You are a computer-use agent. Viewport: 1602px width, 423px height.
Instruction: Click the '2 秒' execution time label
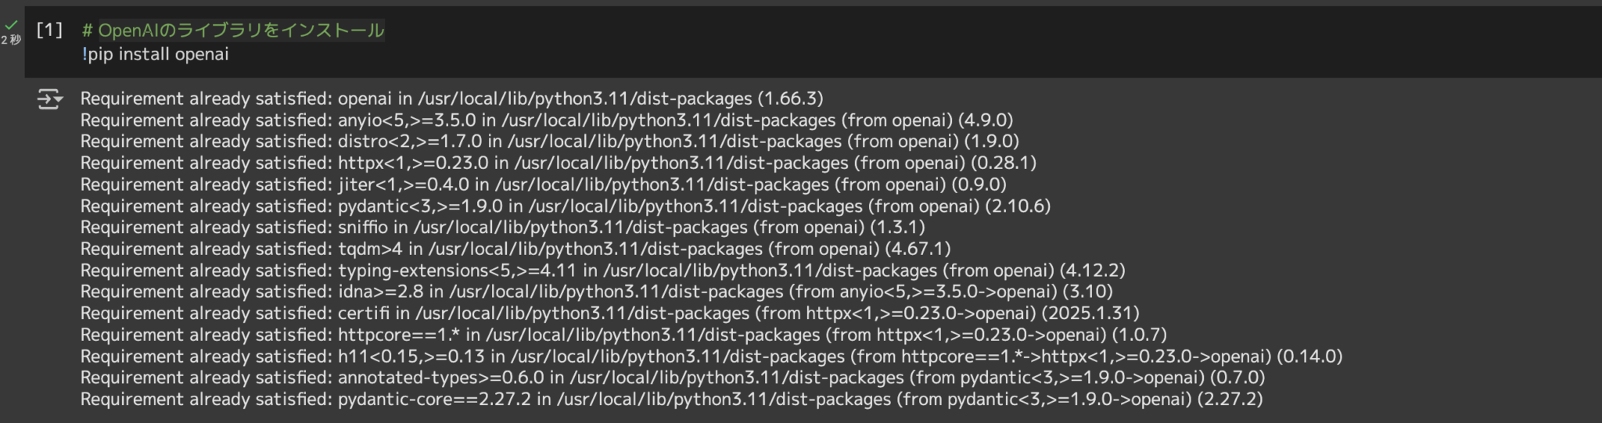(x=11, y=40)
